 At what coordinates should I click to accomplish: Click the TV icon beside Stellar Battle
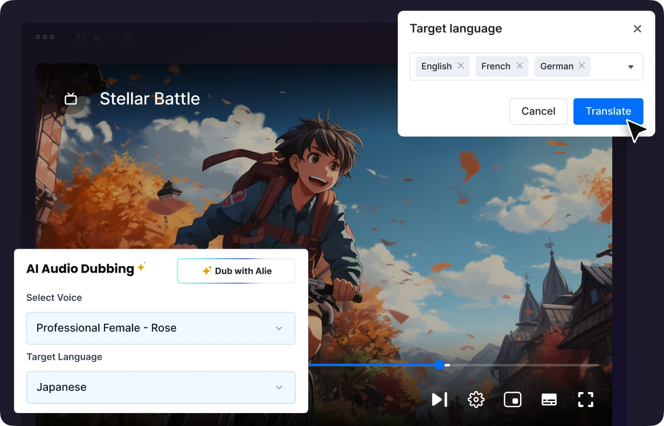point(71,99)
